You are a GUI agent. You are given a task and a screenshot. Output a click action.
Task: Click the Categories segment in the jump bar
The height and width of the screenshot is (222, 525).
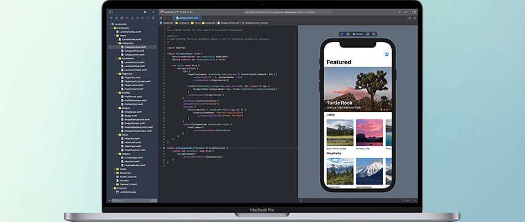pyautogui.click(x=209, y=23)
